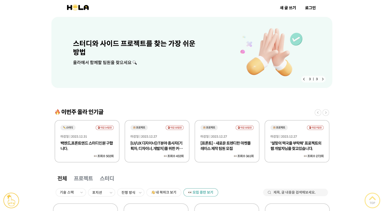The image size is (383, 211).
Task: Open the HOLA logo home page
Action: 78,7
